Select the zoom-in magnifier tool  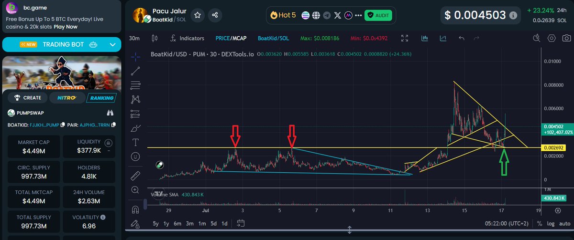coord(135,190)
